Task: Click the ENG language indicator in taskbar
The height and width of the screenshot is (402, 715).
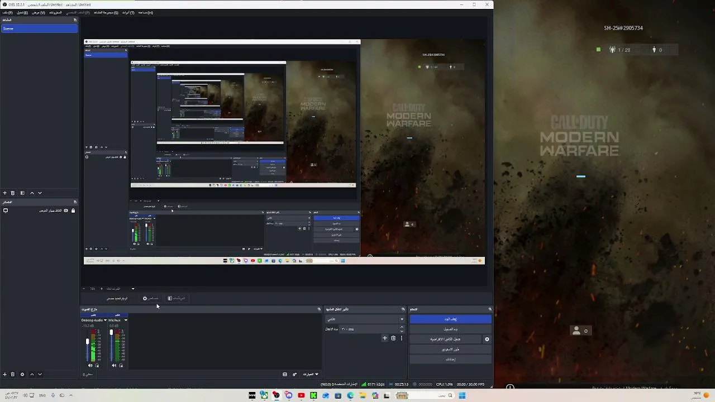Action: [41, 395]
